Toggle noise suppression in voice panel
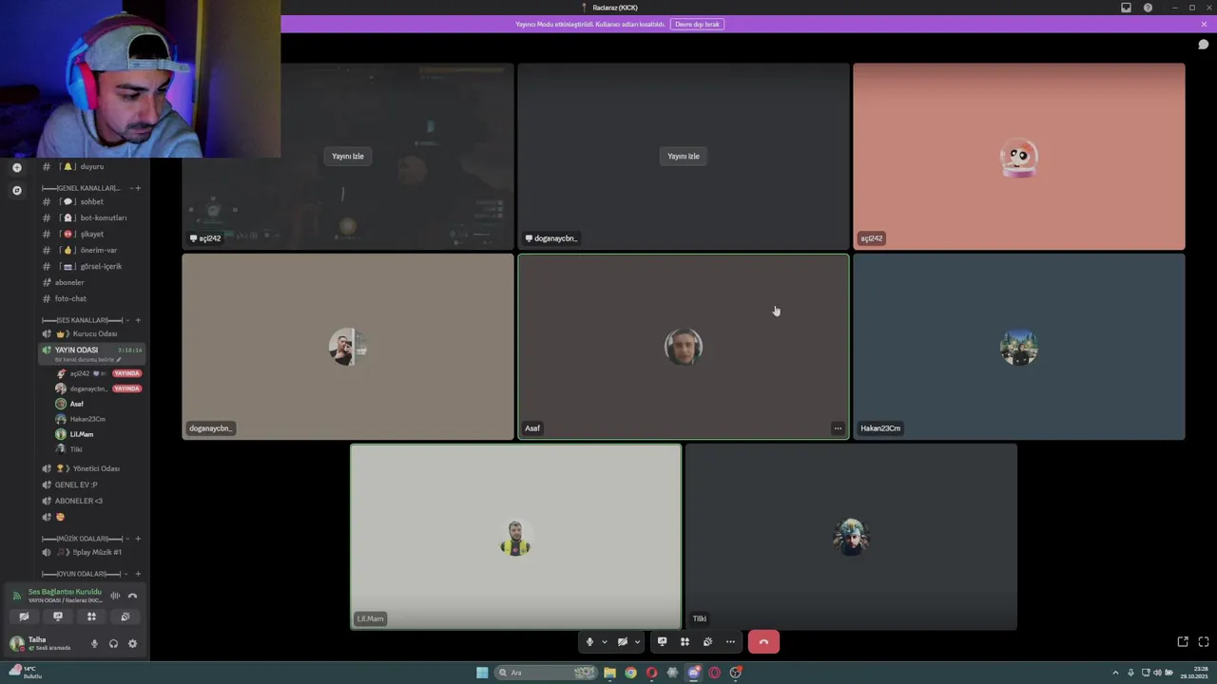The image size is (1217, 684). coord(115,596)
